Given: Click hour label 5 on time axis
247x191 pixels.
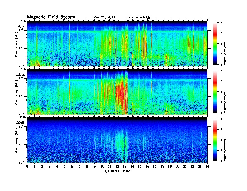Looking at the screenshot, I should click(x=65, y=167).
